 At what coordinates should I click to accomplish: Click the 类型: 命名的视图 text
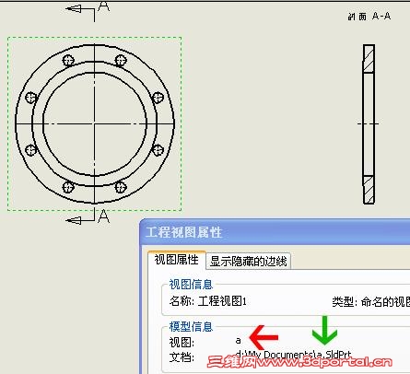tap(371, 302)
